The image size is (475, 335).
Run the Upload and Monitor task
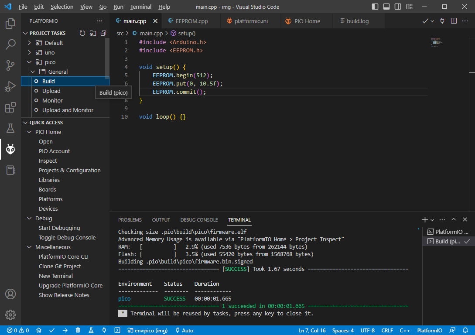point(68,110)
